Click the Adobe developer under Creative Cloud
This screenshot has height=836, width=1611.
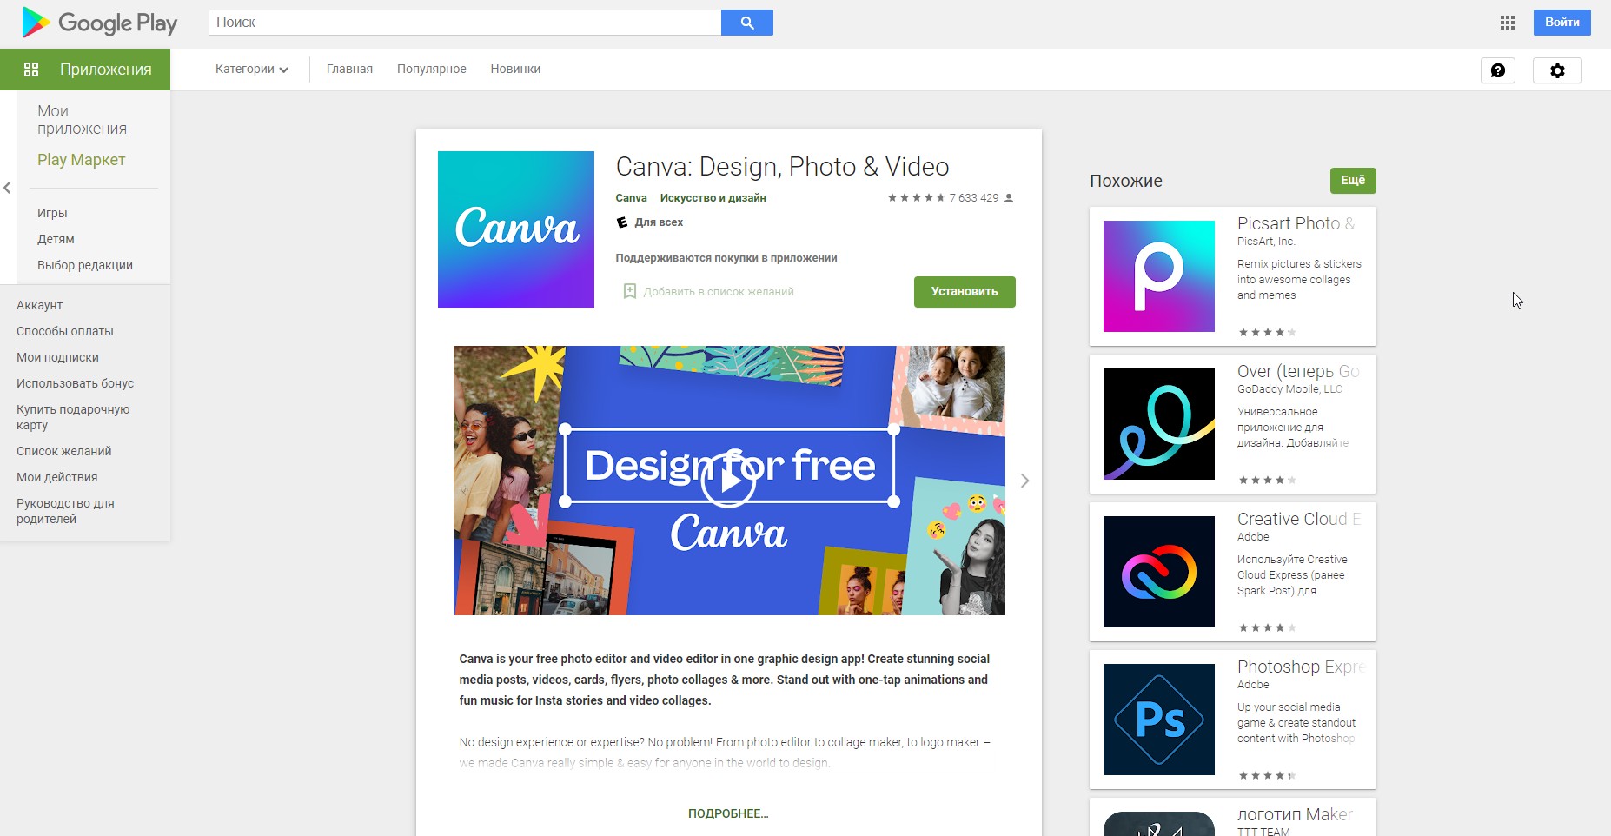[1253, 537]
